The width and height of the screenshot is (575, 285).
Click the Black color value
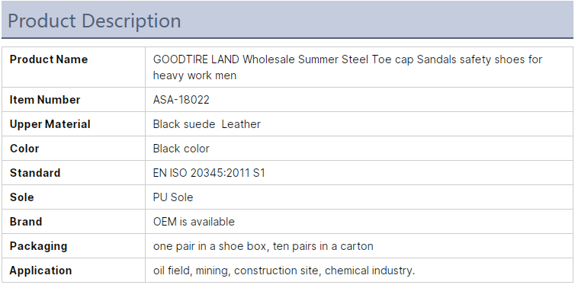(x=181, y=149)
